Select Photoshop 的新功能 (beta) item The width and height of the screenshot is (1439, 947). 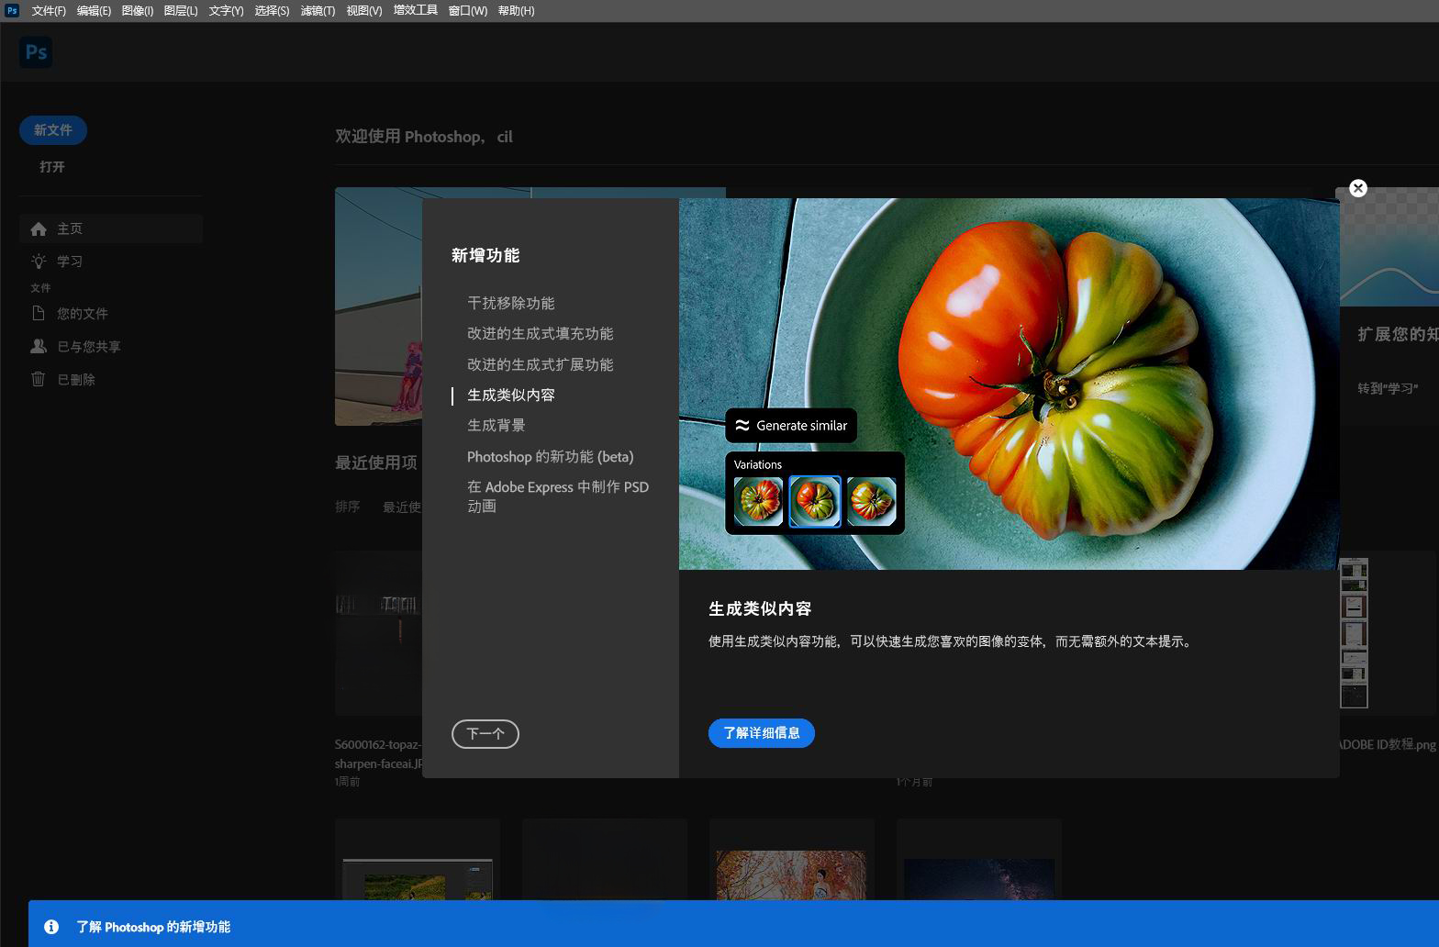[551, 457]
